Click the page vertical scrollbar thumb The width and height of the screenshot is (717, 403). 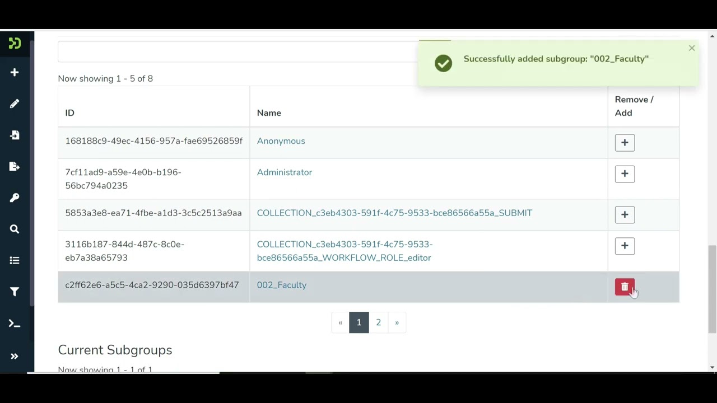pyautogui.click(x=712, y=289)
